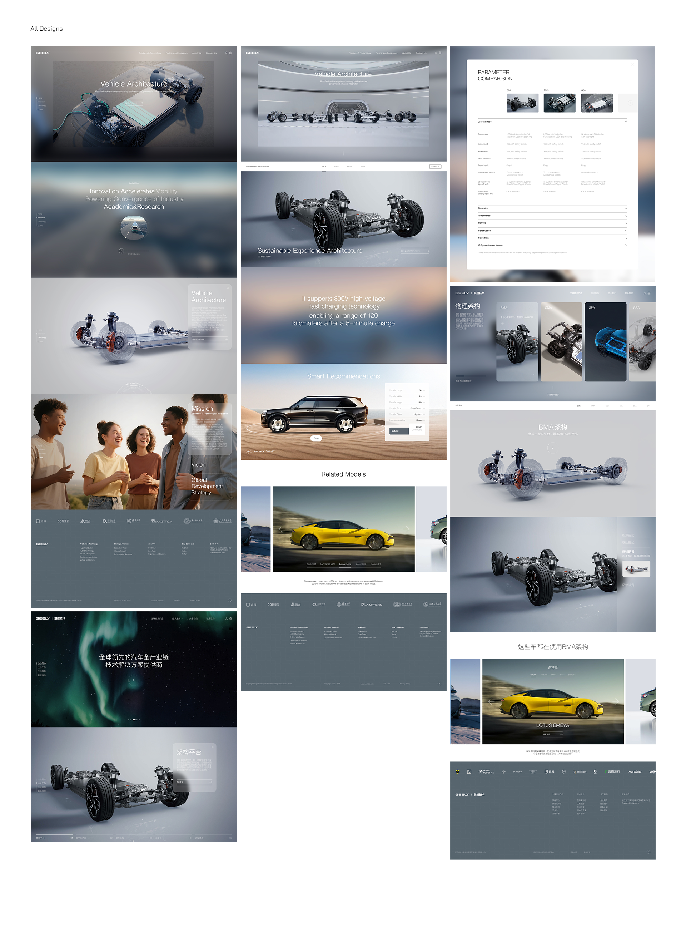Click Contact us button on Generalized Architecture bar
The image size is (686, 927).
435,167
